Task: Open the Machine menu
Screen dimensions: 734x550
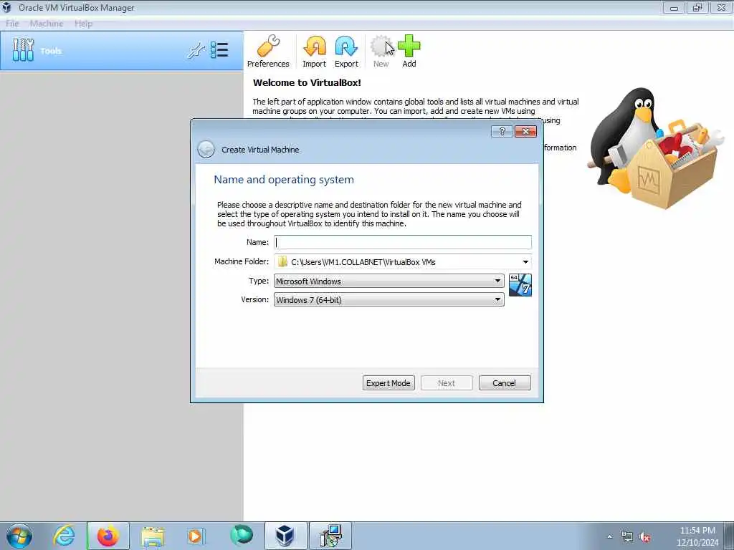Action: pyautogui.click(x=47, y=24)
